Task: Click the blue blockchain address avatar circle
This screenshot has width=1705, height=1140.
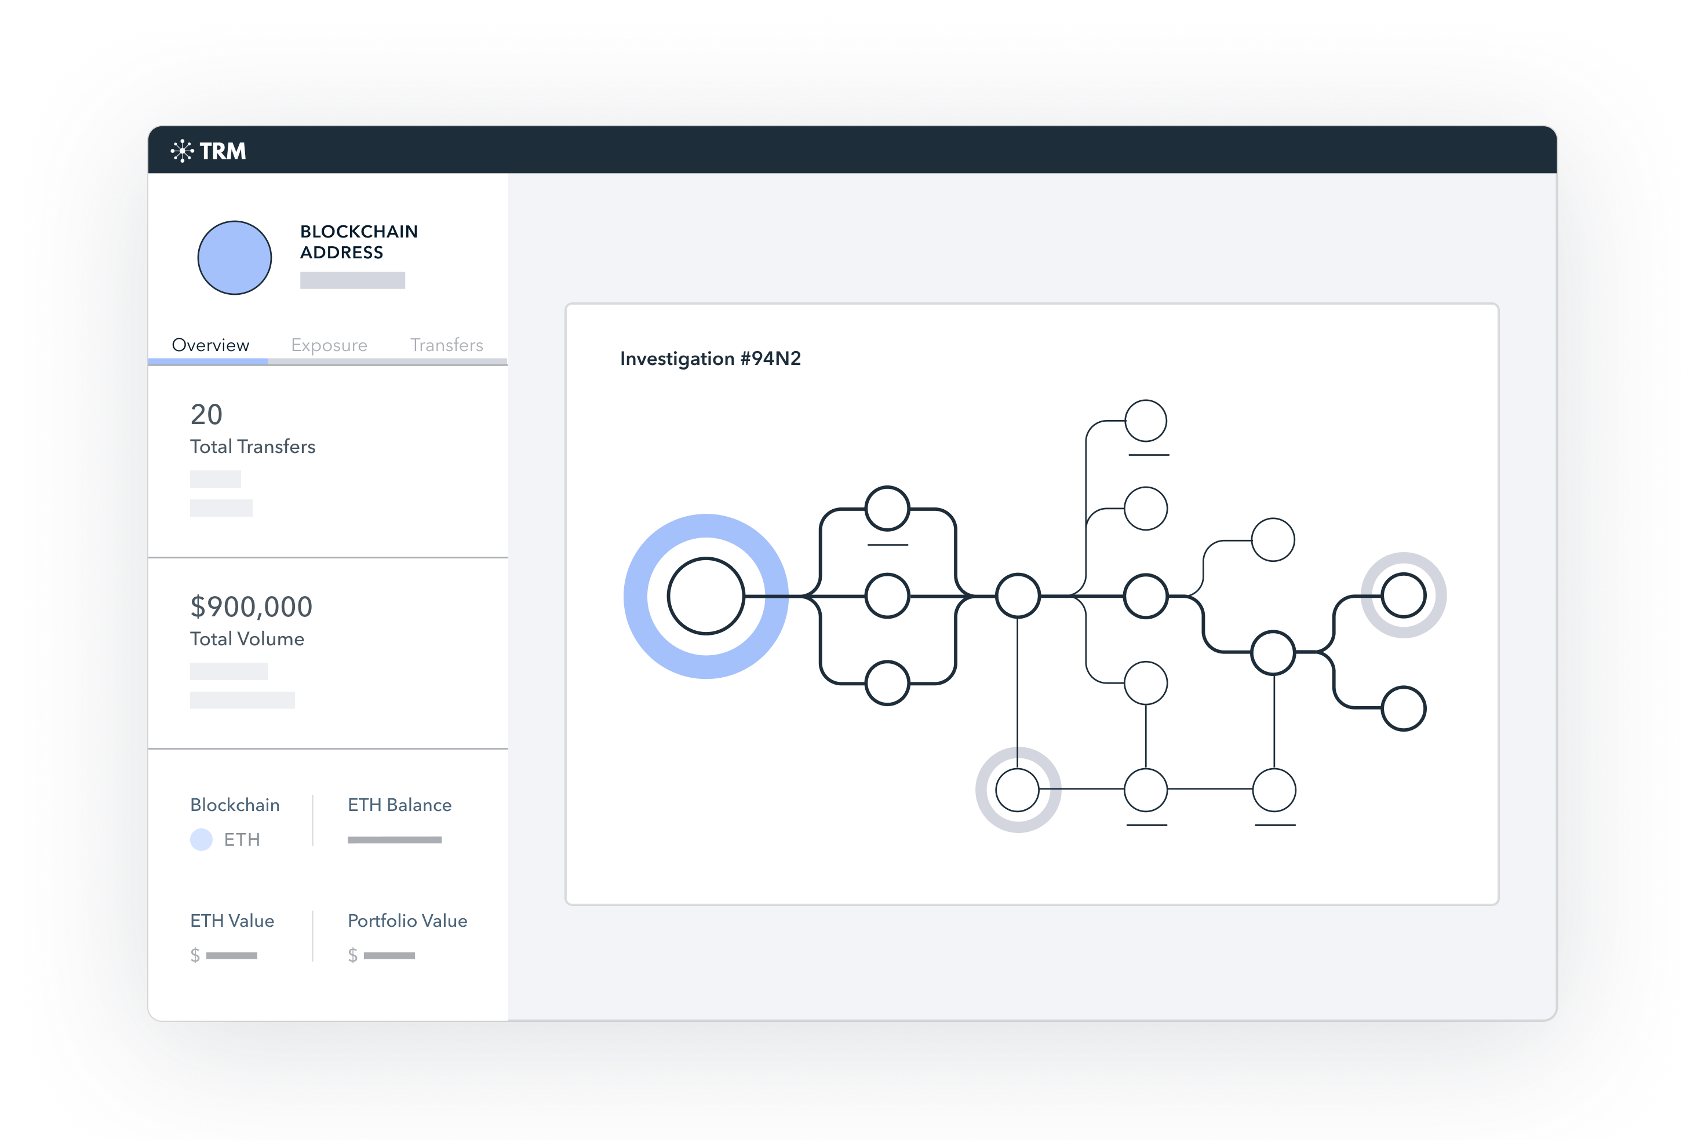Action: click(x=234, y=258)
